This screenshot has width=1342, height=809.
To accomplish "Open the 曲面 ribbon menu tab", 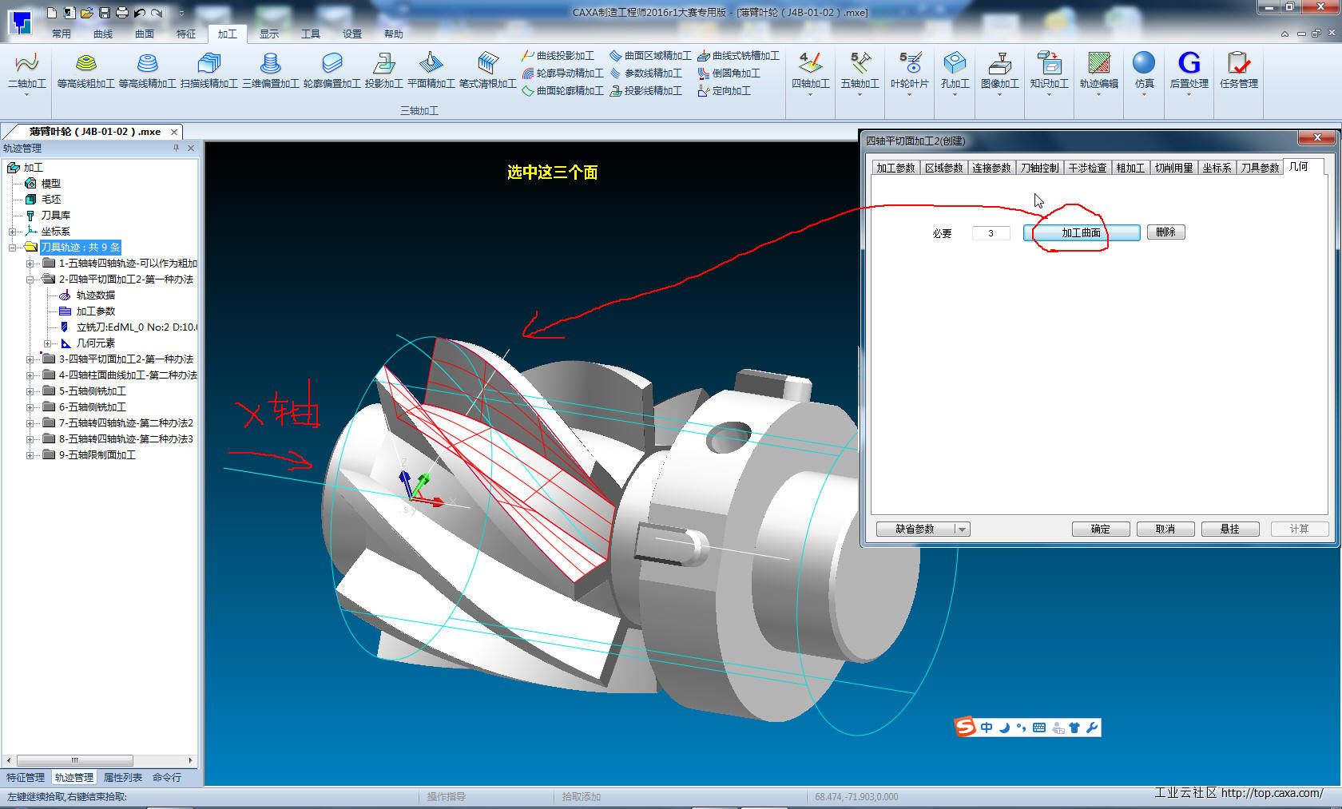I will click(x=145, y=34).
